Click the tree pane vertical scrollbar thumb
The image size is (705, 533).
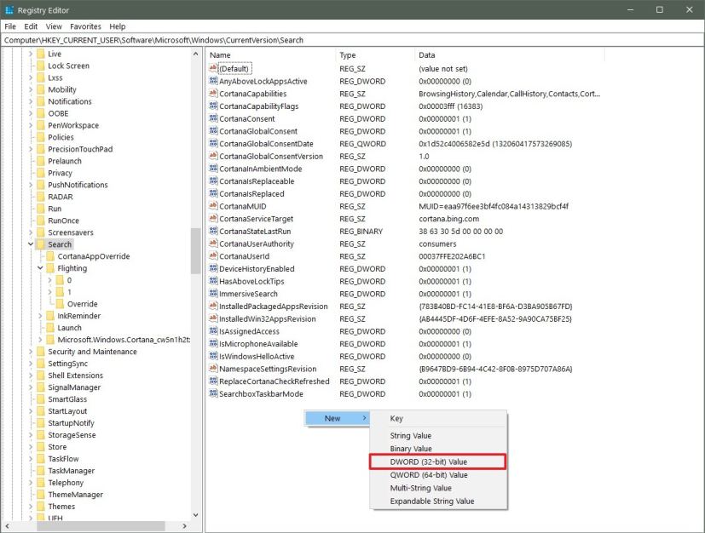coord(195,250)
